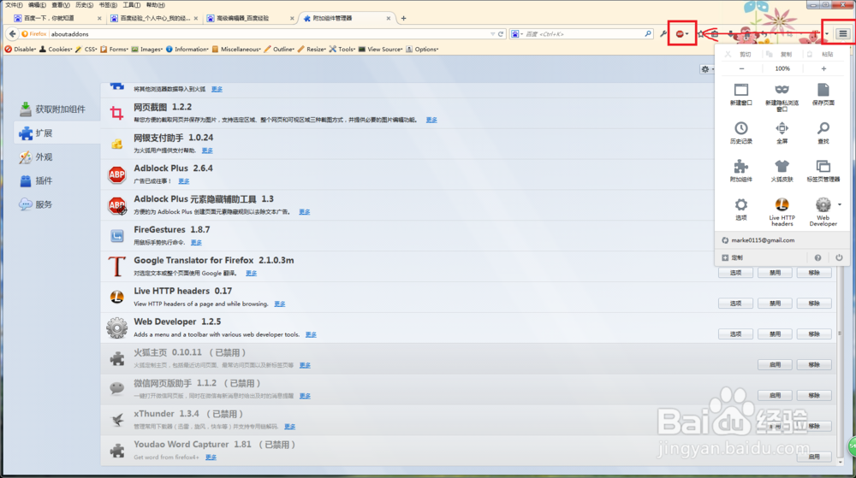Open the 编辑 menu

(x=37, y=5)
